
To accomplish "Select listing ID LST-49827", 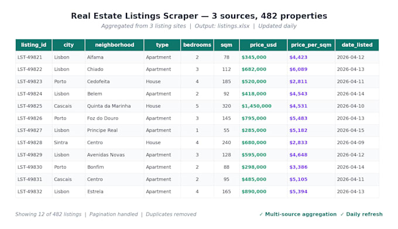I will click(30, 130).
